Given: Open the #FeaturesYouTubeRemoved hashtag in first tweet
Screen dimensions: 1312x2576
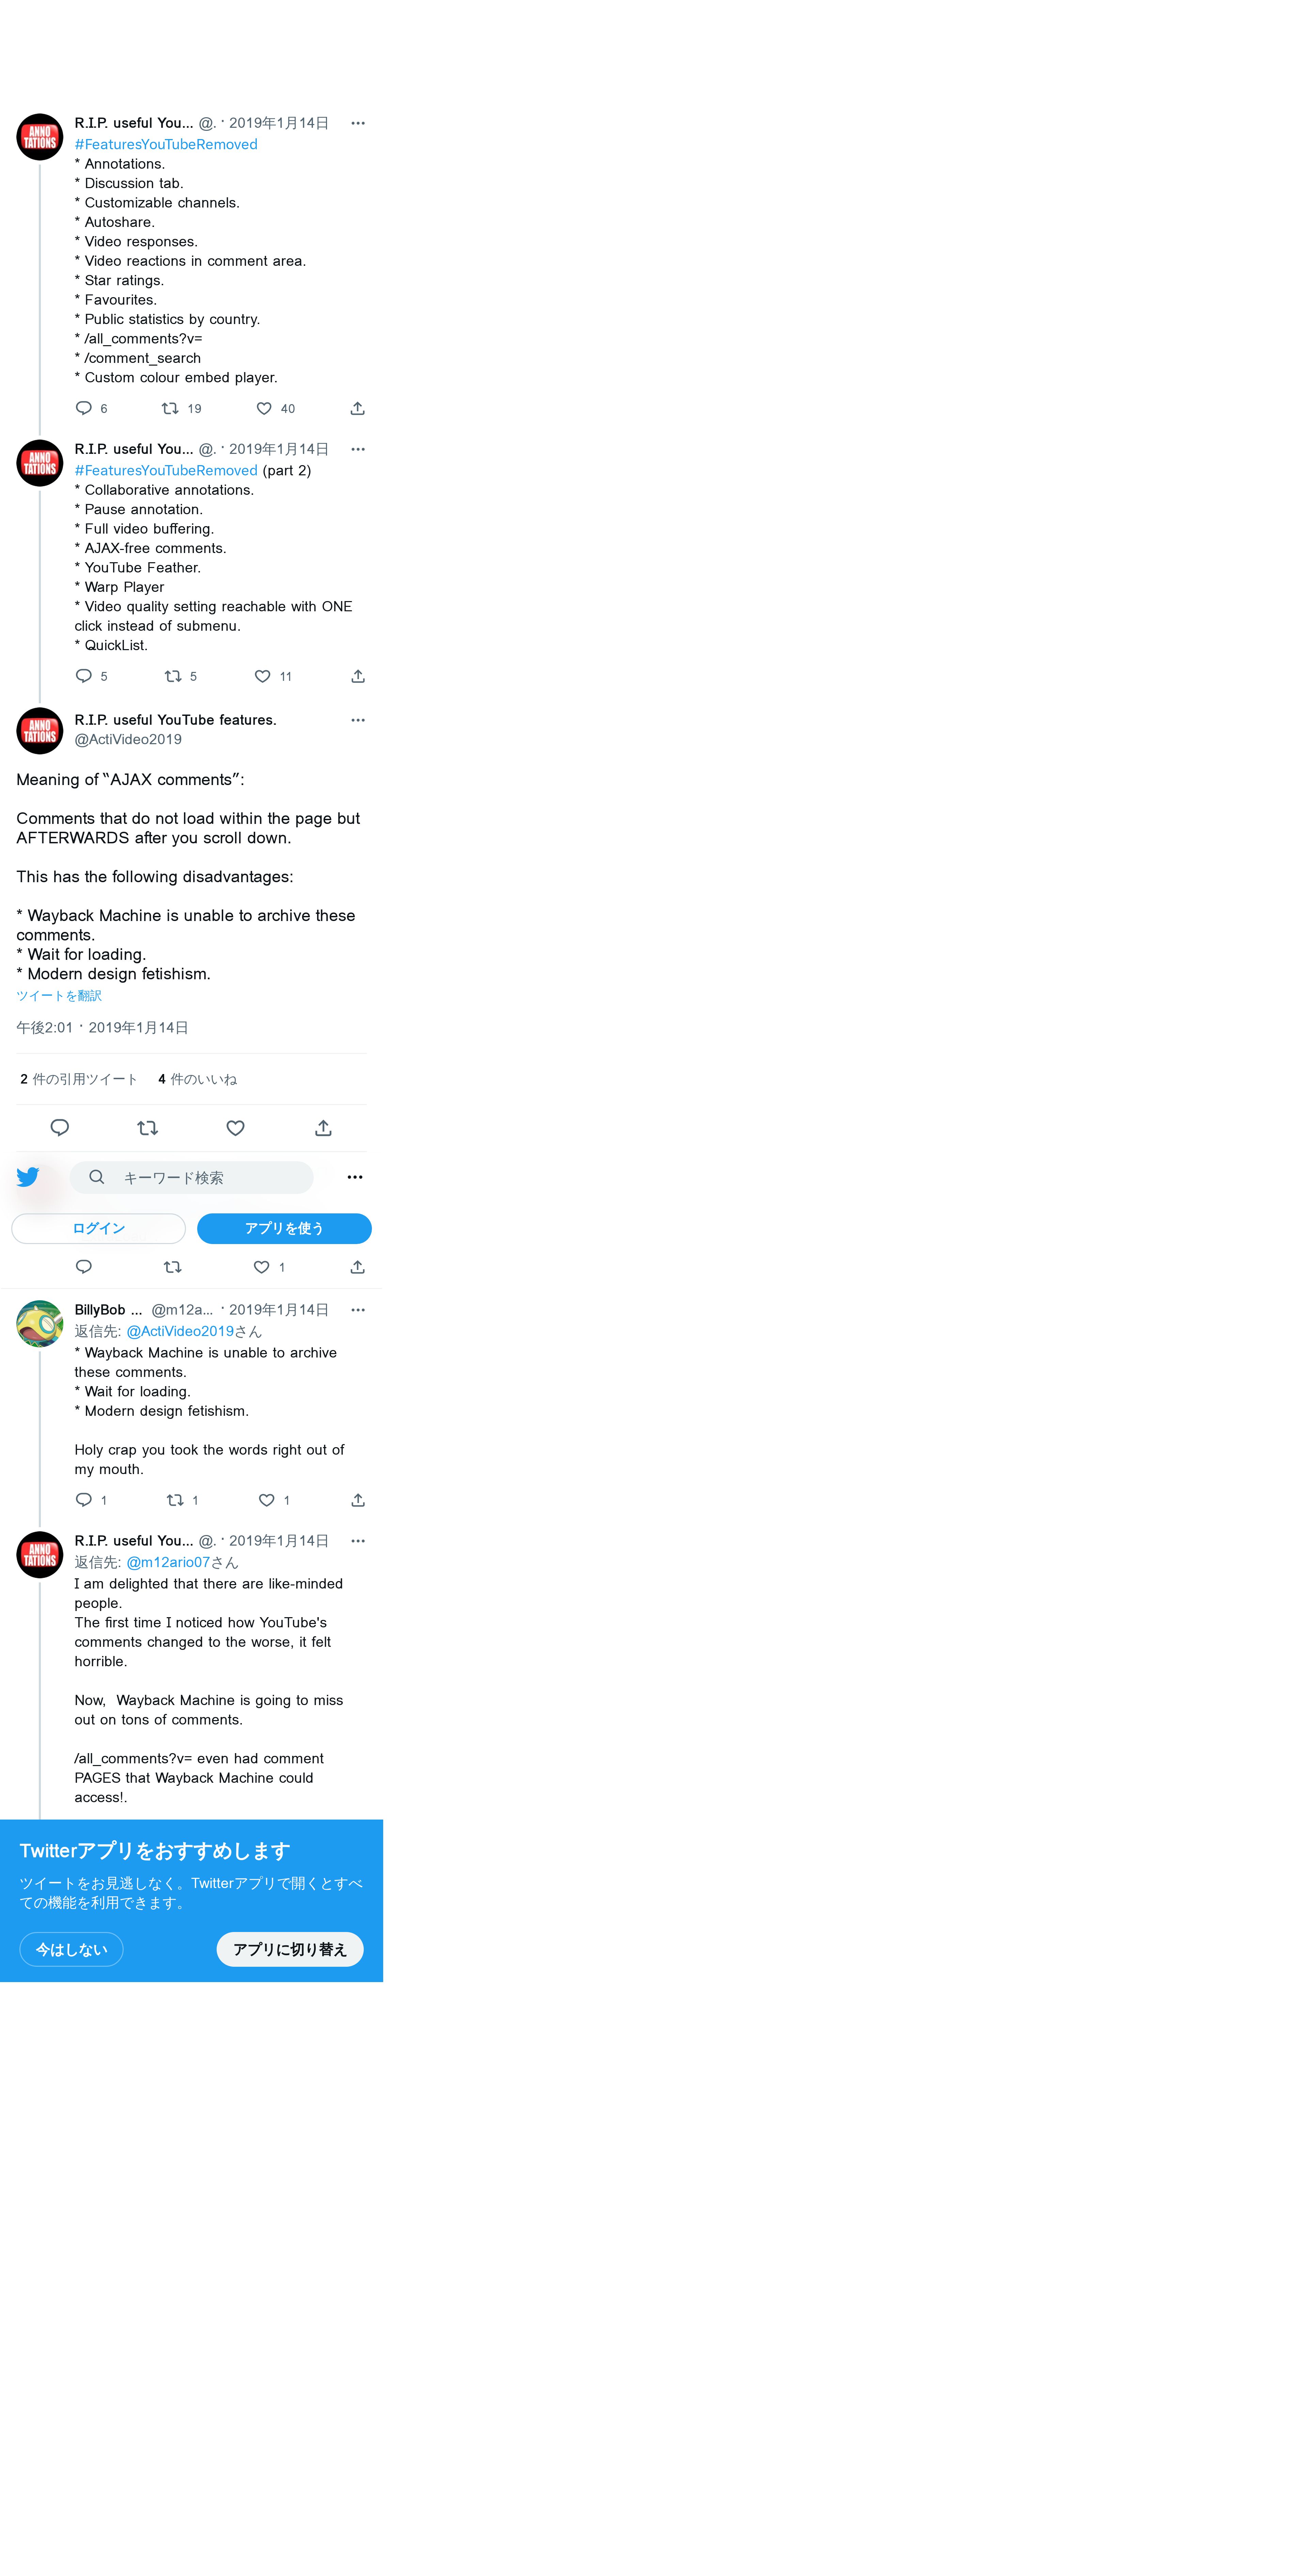Looking at the screenshot, I should tap(166, 144).
